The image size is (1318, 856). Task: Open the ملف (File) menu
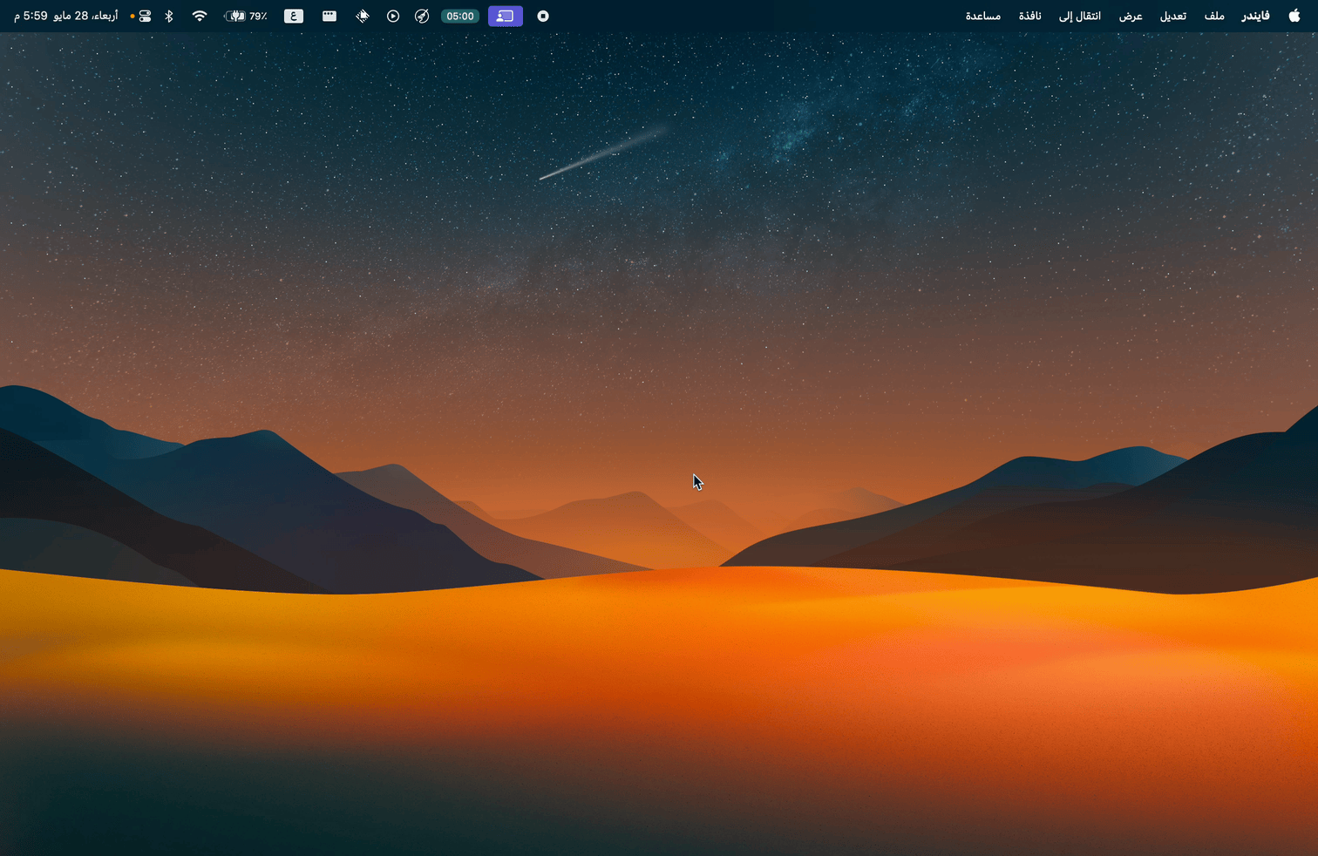(1214, 16)
